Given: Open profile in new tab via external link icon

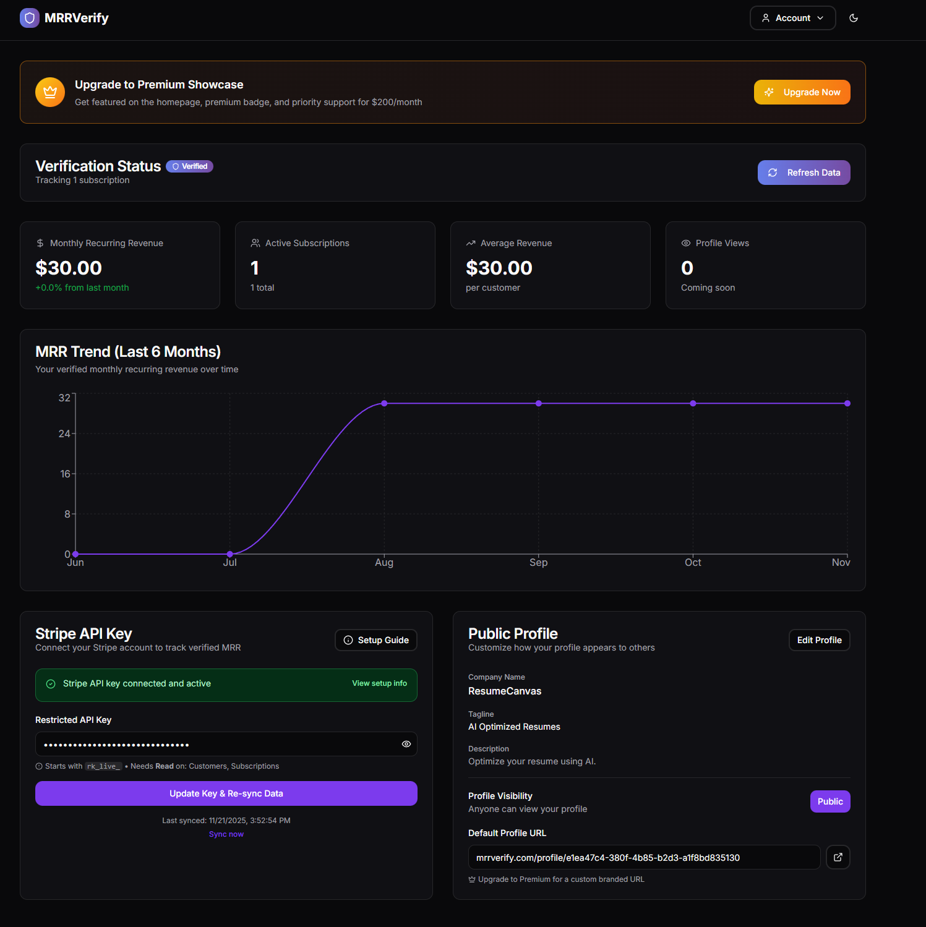Looking at the screenshot, I should [x=838, y=857].
